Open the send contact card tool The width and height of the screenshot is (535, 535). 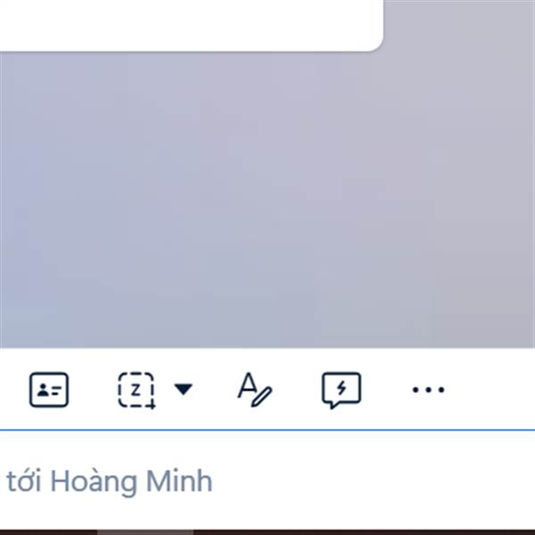pos(49,390)
